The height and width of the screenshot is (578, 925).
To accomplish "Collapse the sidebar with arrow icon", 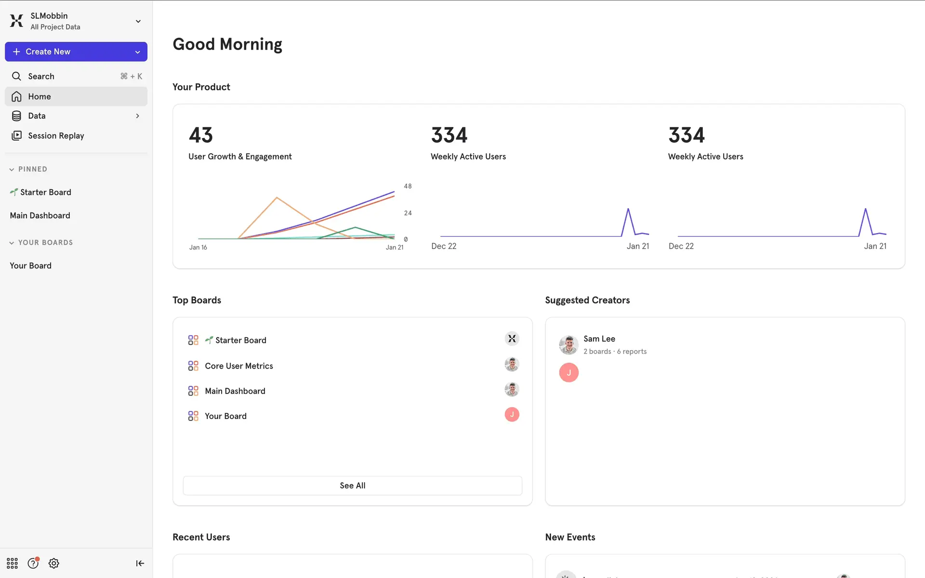I will tap(140, 563).
